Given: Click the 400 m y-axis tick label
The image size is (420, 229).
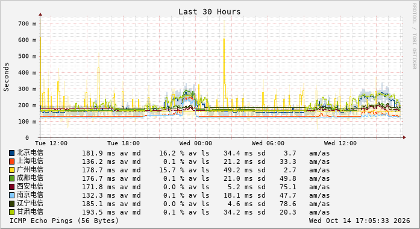Looking at the screenshot, I should click(x=27, y=72).
